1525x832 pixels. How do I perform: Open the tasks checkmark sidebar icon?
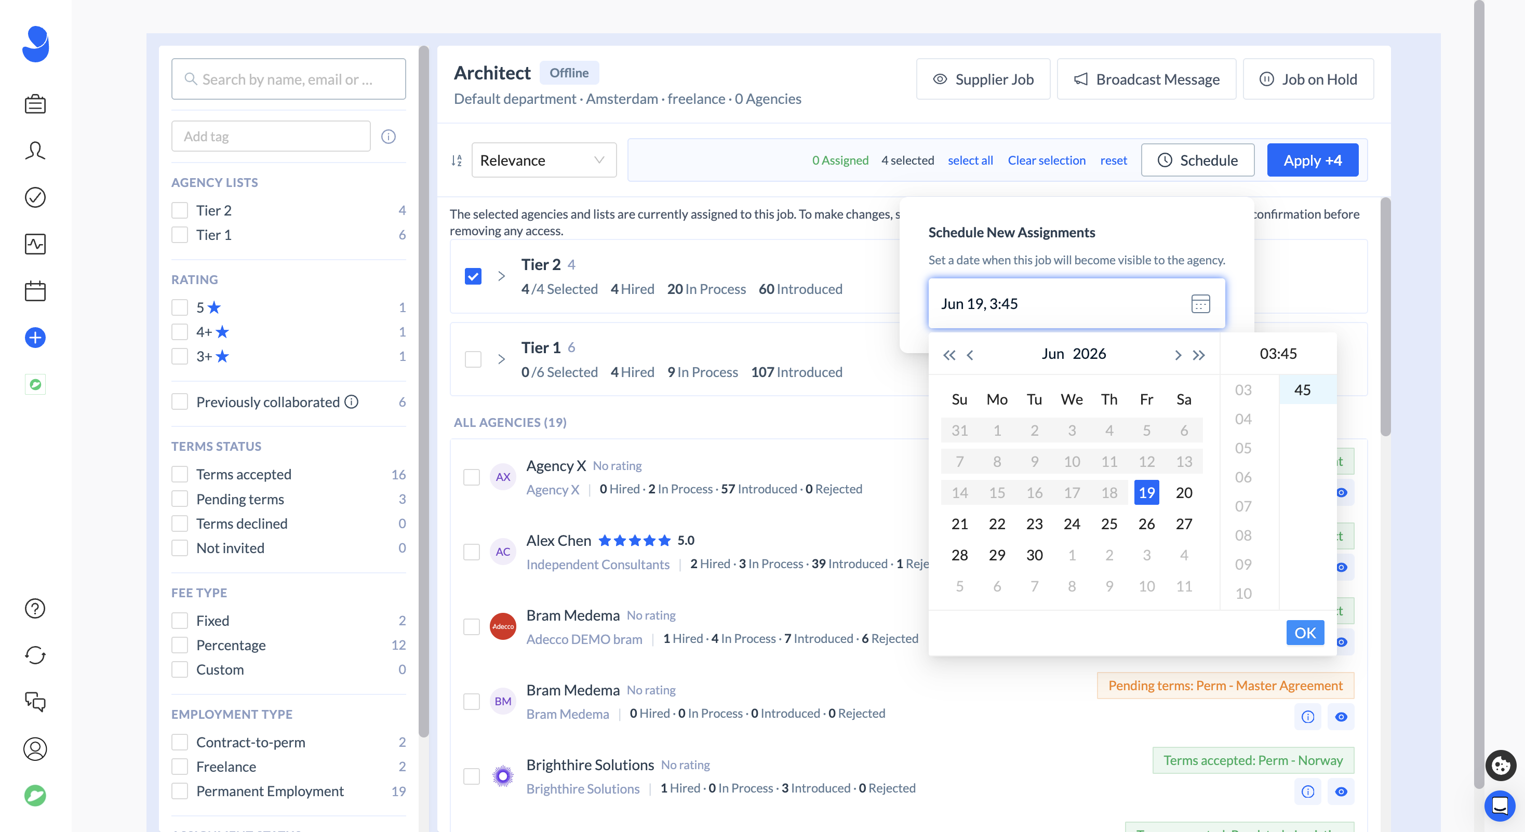tap(35, 198)
